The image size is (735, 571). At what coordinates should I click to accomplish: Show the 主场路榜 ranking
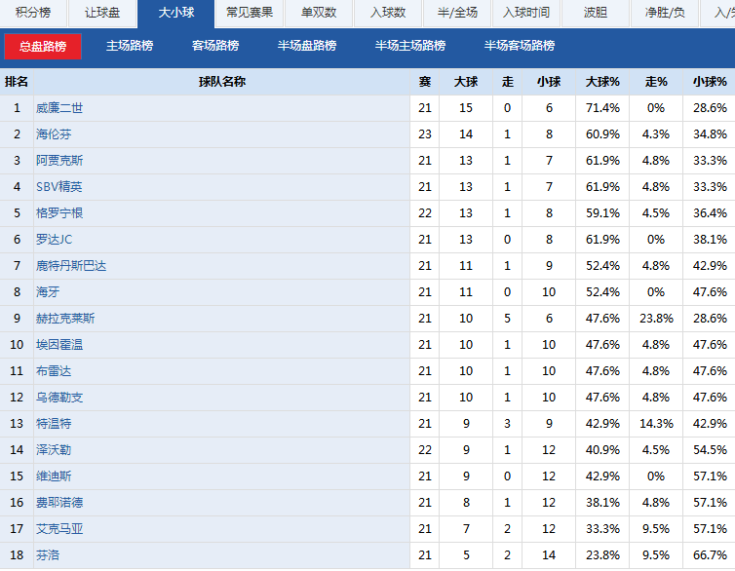click(130, 46)
